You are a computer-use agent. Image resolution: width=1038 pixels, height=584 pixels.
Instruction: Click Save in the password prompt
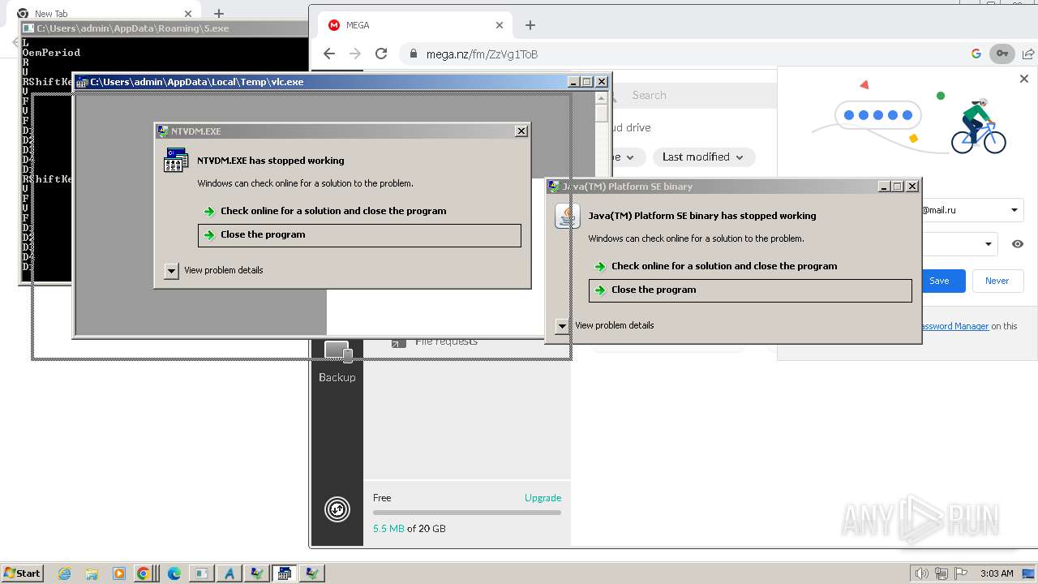tap(939, 281)
